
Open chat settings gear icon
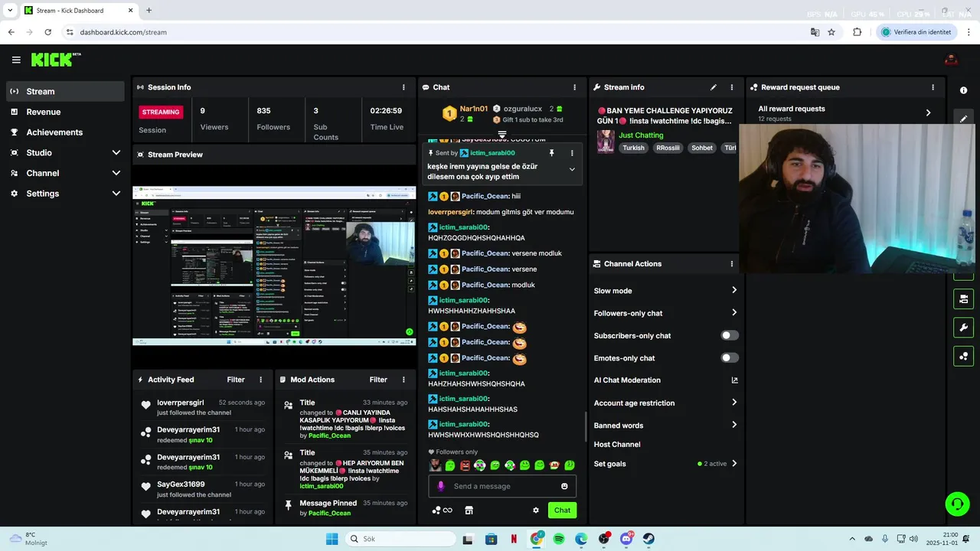click(x=536, y=510)
